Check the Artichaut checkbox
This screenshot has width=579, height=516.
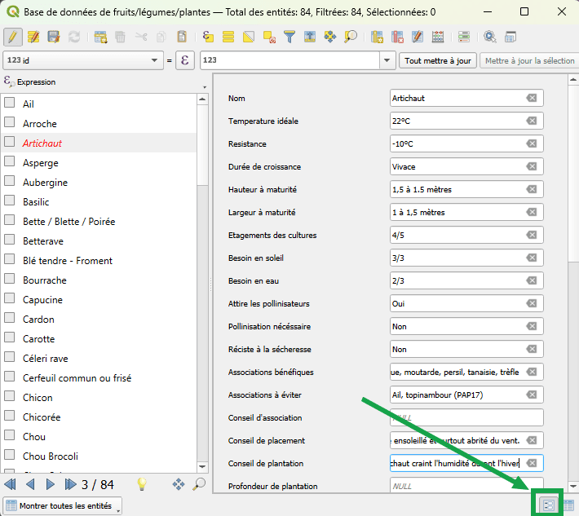(9, 141)
